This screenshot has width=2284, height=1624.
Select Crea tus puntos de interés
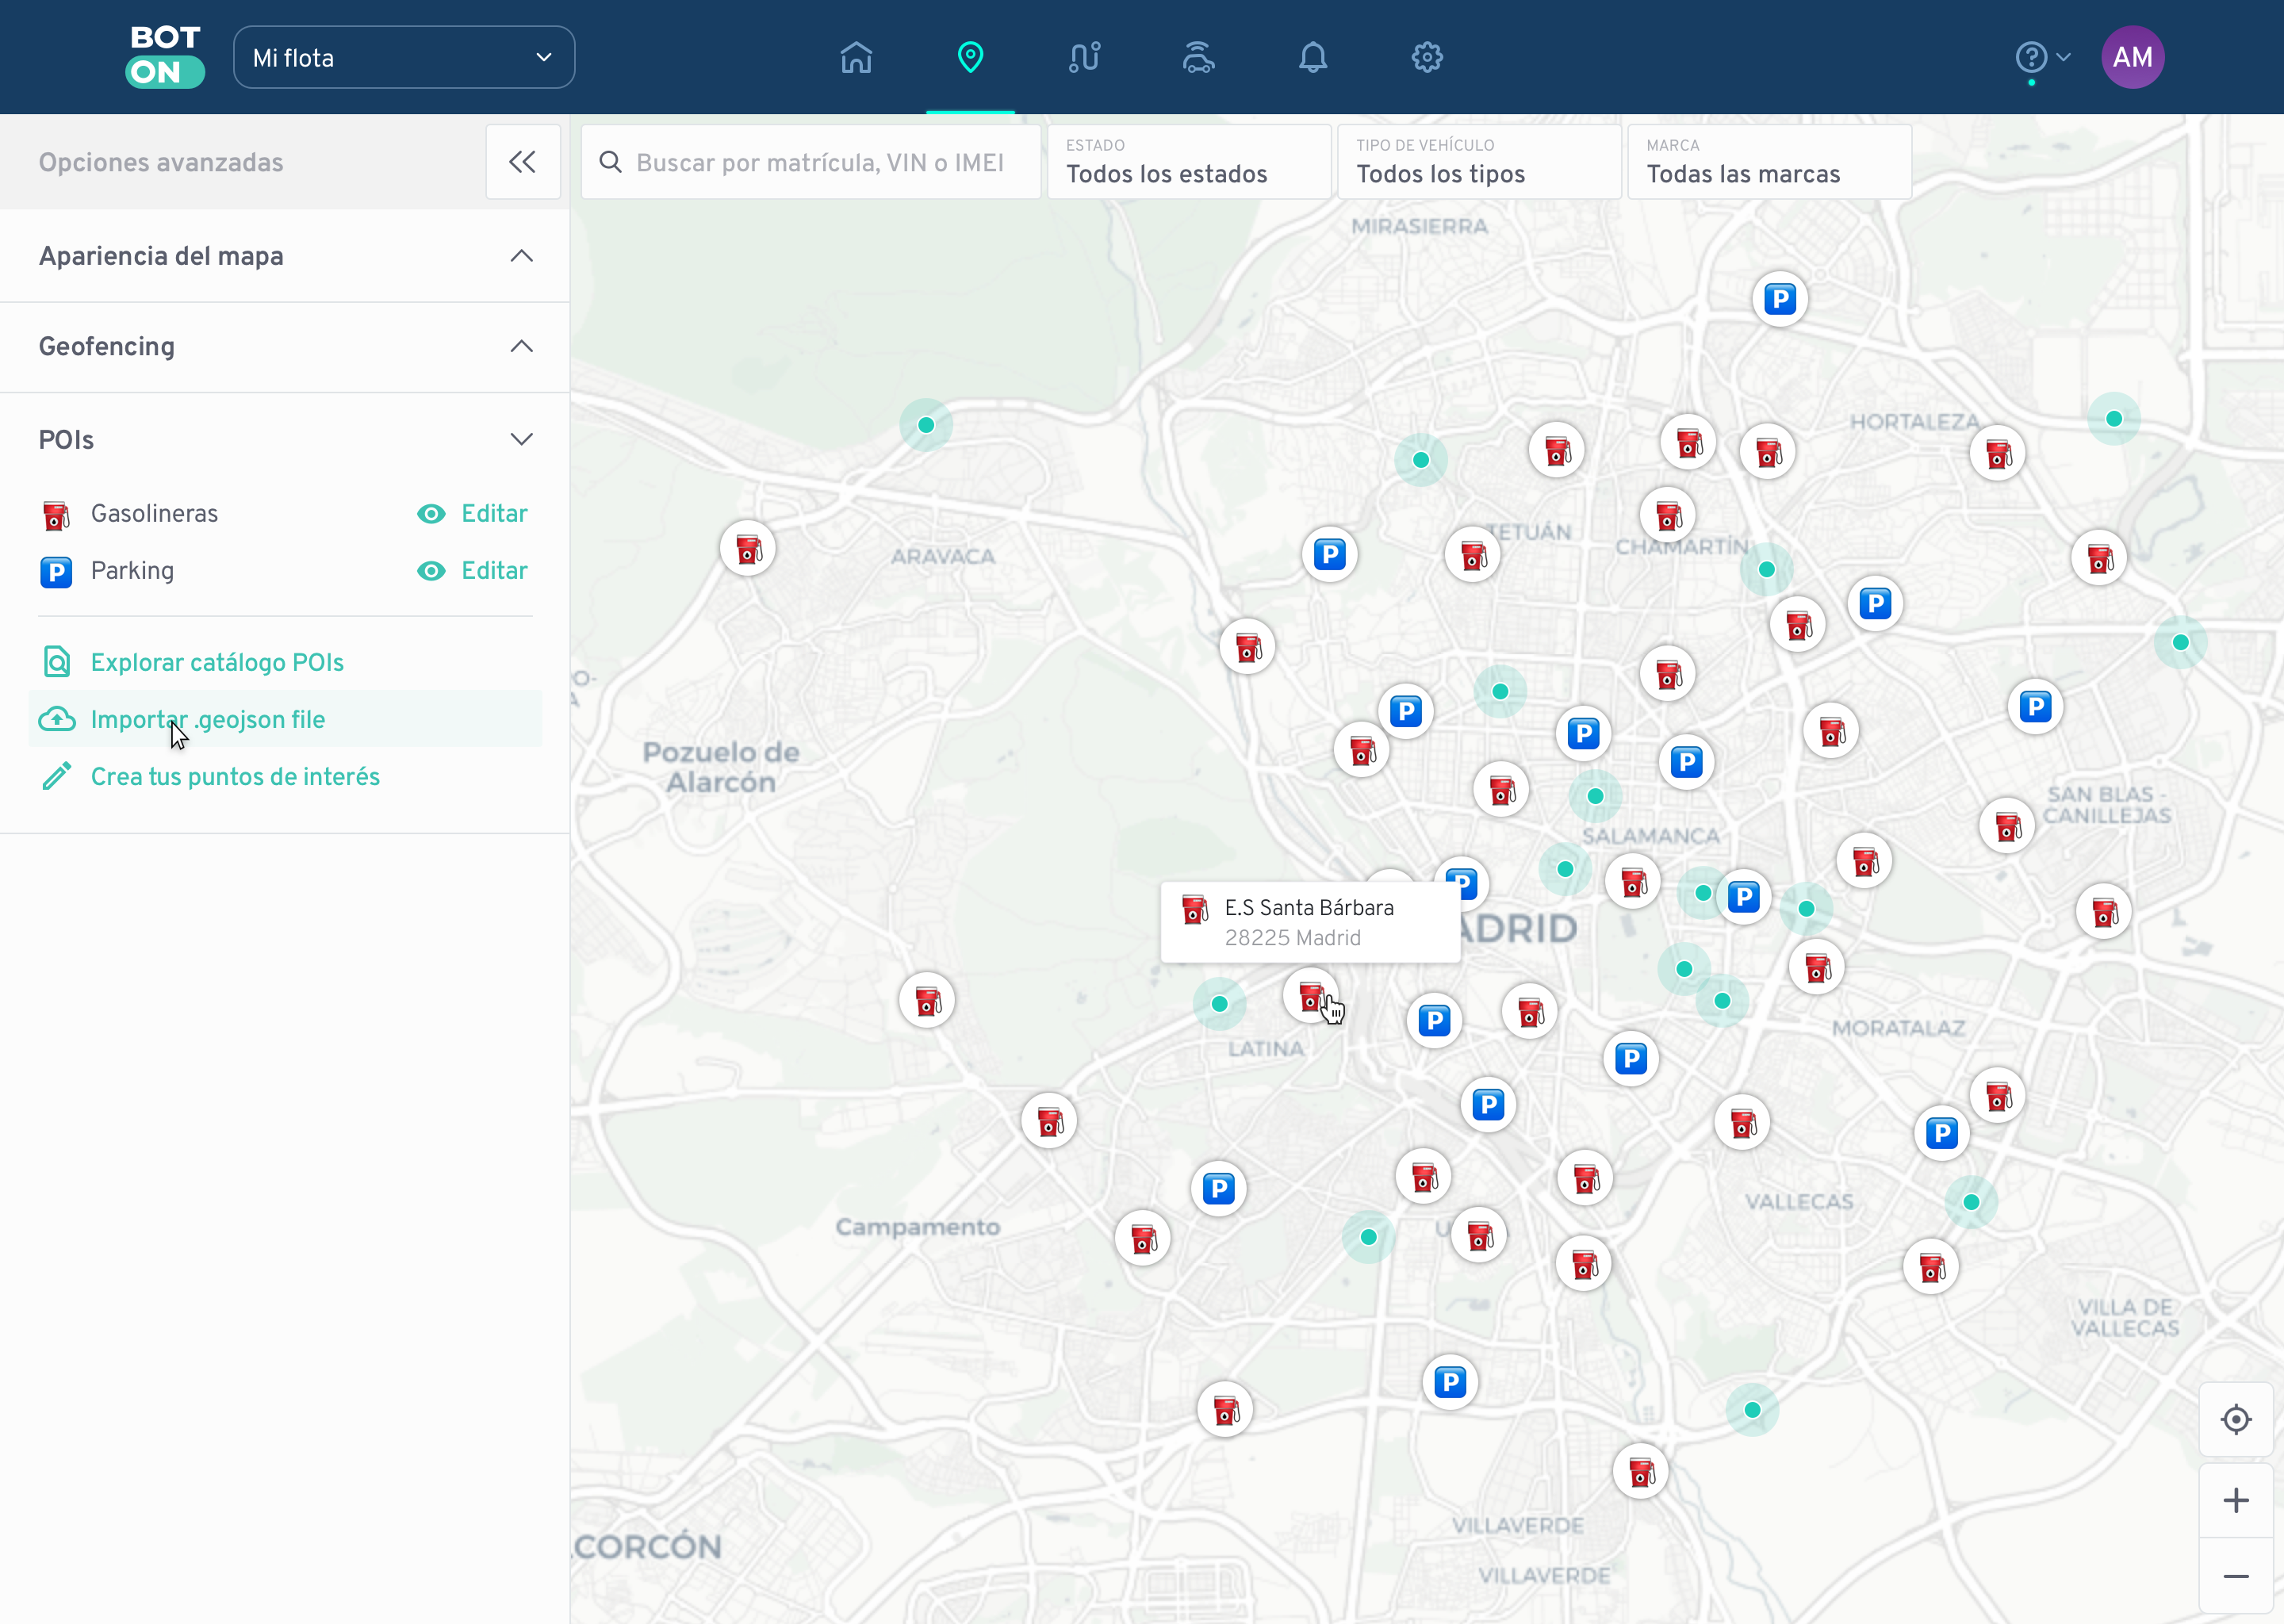click(x=235, y=776)
